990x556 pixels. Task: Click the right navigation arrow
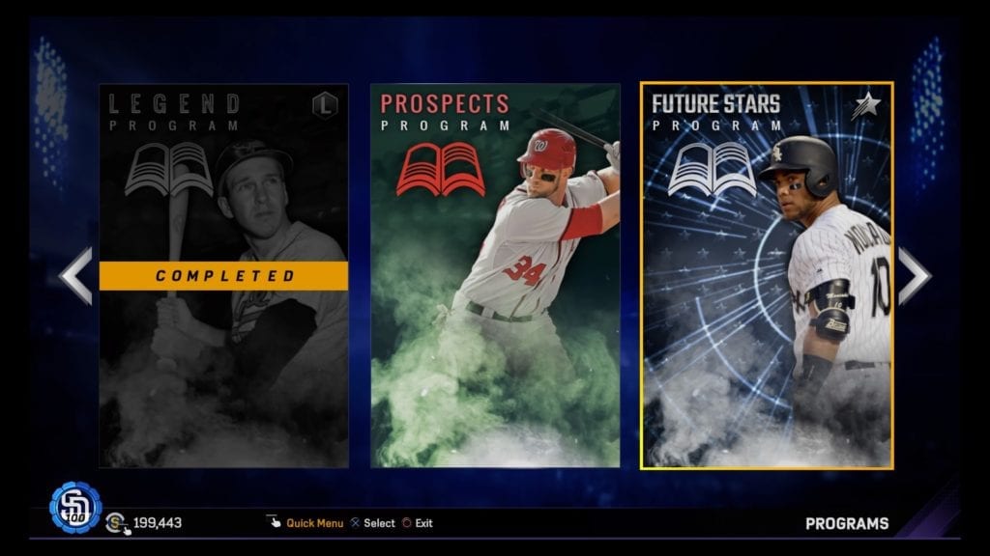click(914, 275)
